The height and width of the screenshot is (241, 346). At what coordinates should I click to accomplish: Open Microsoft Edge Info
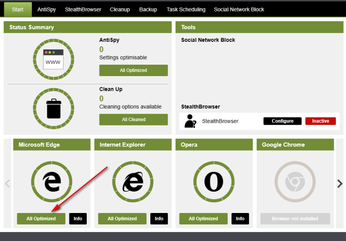click(x=78, y=219)
